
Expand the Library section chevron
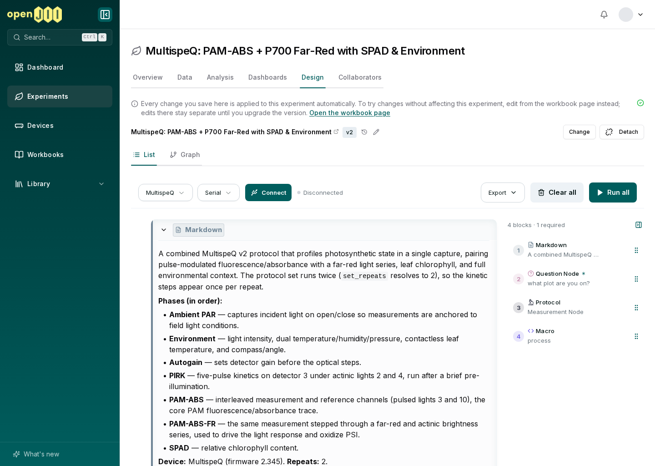pyautogui.click(x=101, y=184)
